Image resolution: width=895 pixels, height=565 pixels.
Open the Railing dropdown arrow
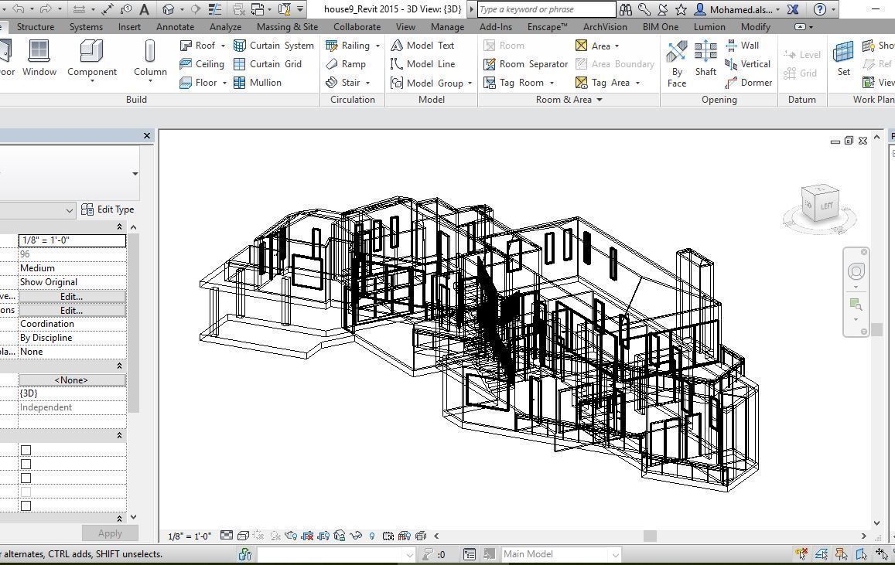[x=377, y=46]
